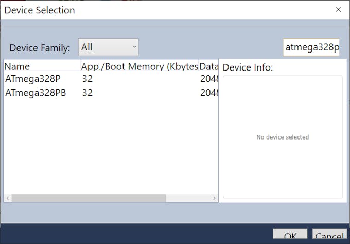The height and width of the screenshot is (244, 350).
Task: Click the horizontal scrollbar right arrow
Action: pyautogui.click(x=215, y=198)
